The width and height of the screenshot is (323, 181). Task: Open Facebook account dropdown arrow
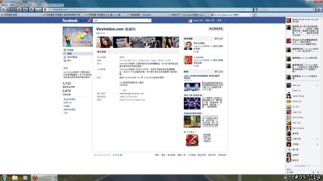[225, 21]
